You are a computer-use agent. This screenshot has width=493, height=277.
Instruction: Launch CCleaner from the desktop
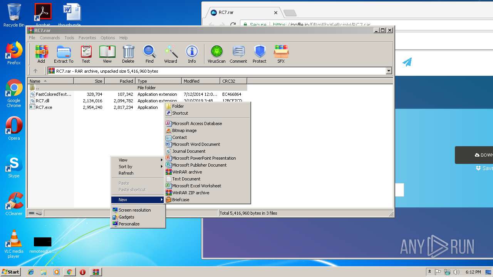click(14, 204)
